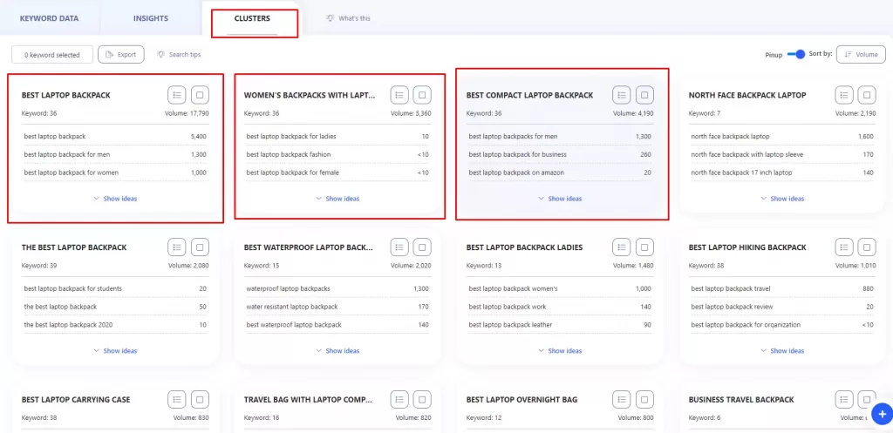Image resolution: width=893 pixels, height=433 pixels.
Task: Open list icon on Best Laptop Backpack Ladies
Action: pos(621,247)
